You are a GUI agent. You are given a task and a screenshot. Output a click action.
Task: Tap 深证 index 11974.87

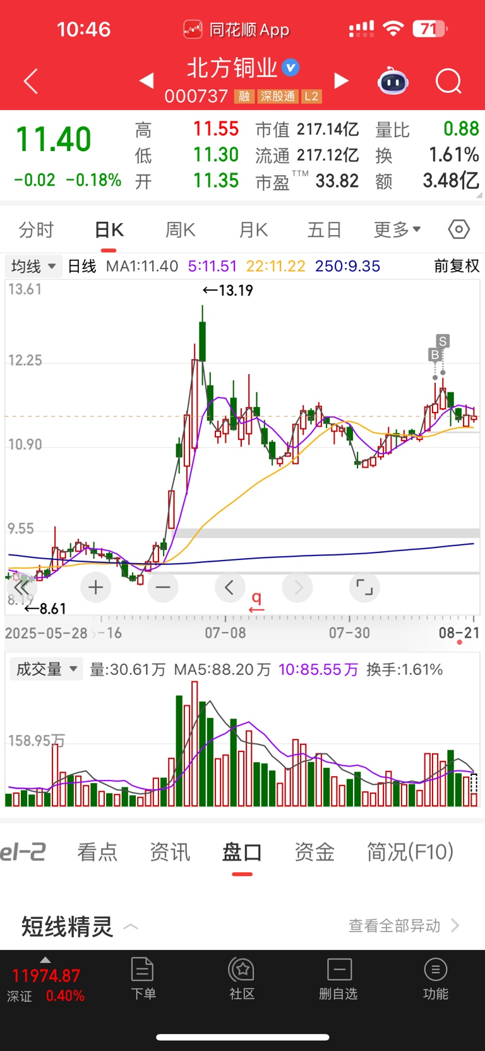pyautogui.click(x=45, y=985)
